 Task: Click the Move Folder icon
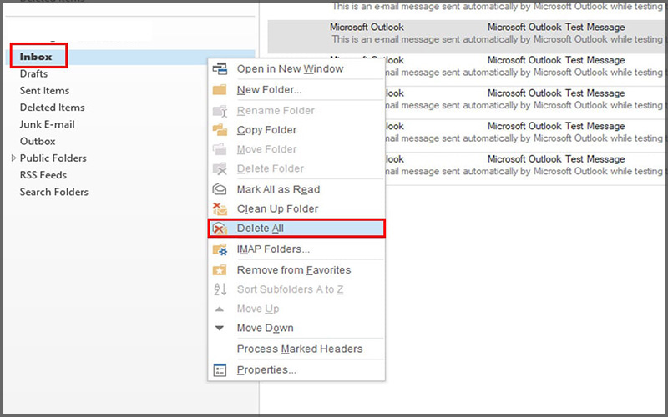(x=220, y=149)
